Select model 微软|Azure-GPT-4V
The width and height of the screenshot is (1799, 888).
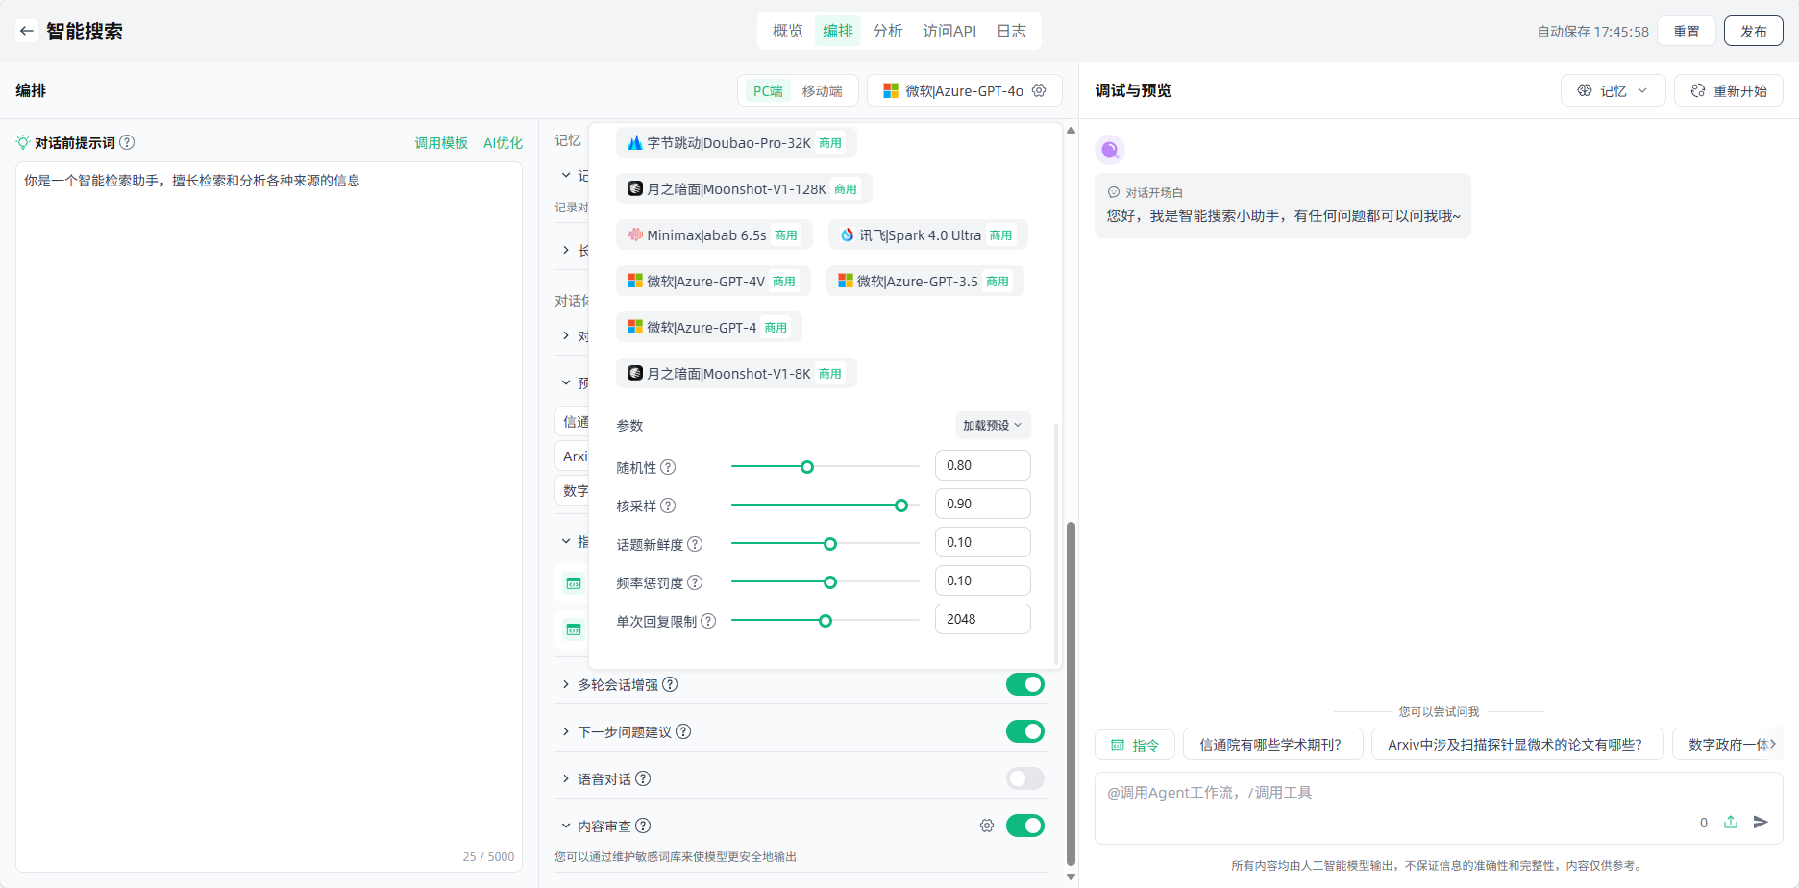713,281
